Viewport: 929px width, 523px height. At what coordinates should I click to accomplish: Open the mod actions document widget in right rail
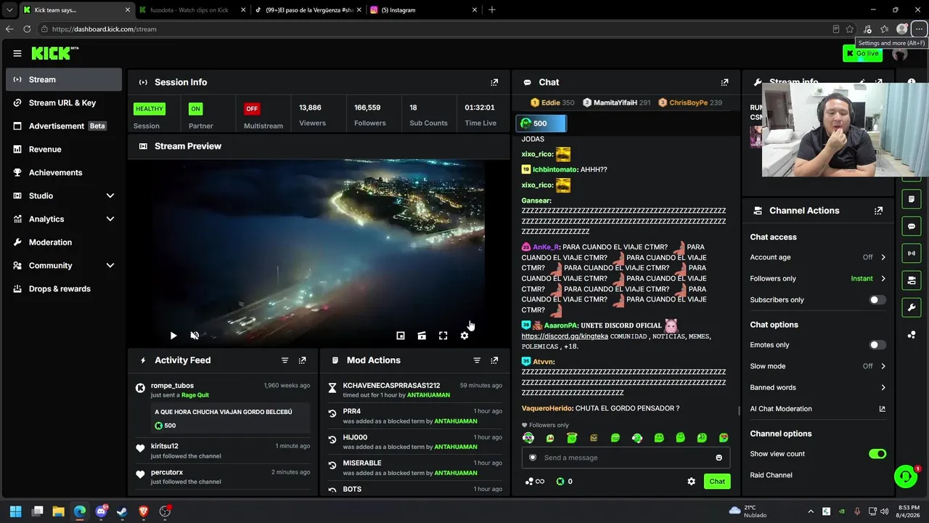tap(912, 199)
